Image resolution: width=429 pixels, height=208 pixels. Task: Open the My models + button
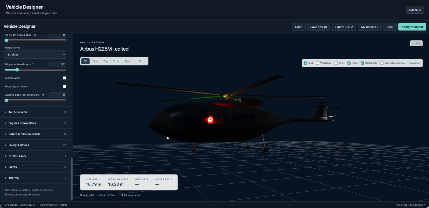pyautogui.click(x=370, y=27)
